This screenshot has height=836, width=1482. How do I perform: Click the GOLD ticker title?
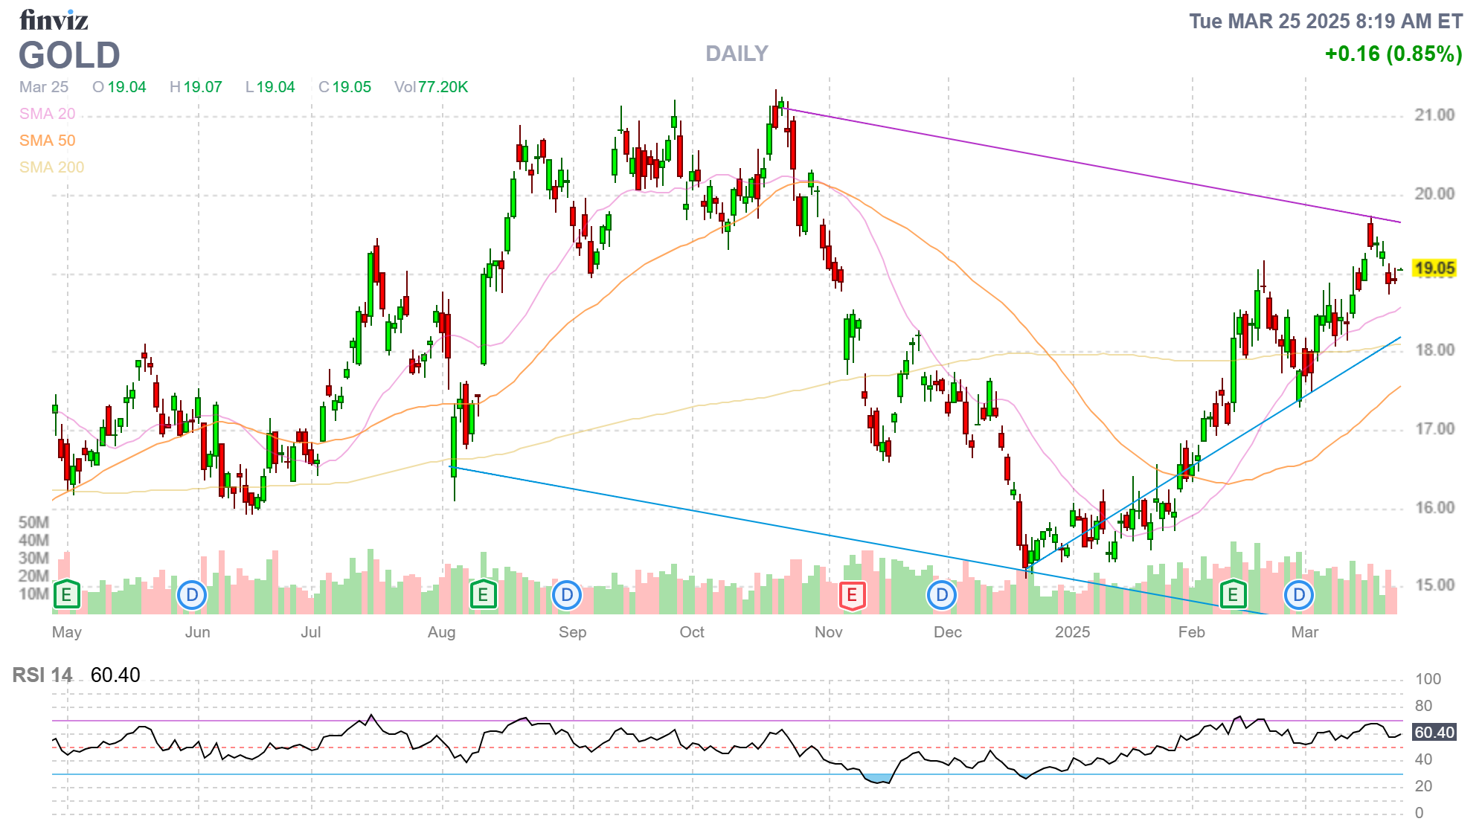click(69, 56)
